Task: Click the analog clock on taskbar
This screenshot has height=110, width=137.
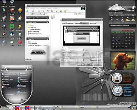Action: pos(11,108)
